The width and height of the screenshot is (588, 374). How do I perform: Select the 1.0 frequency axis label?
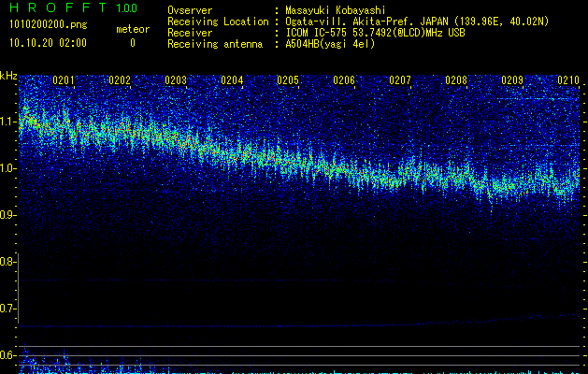[8, 168]
